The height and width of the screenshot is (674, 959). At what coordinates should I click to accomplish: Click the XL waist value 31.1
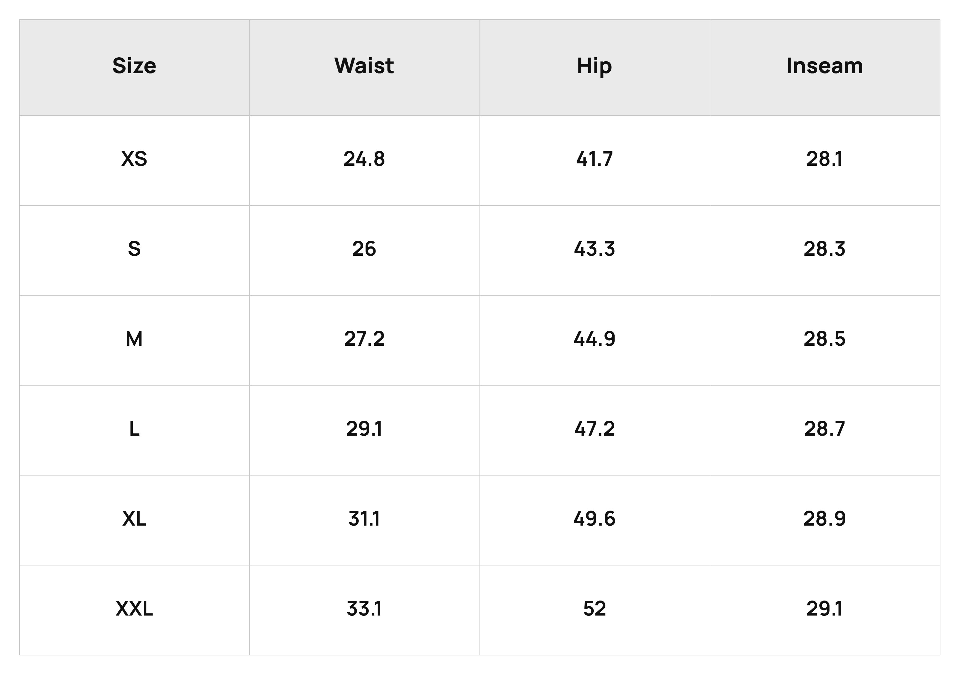(364, 519)
